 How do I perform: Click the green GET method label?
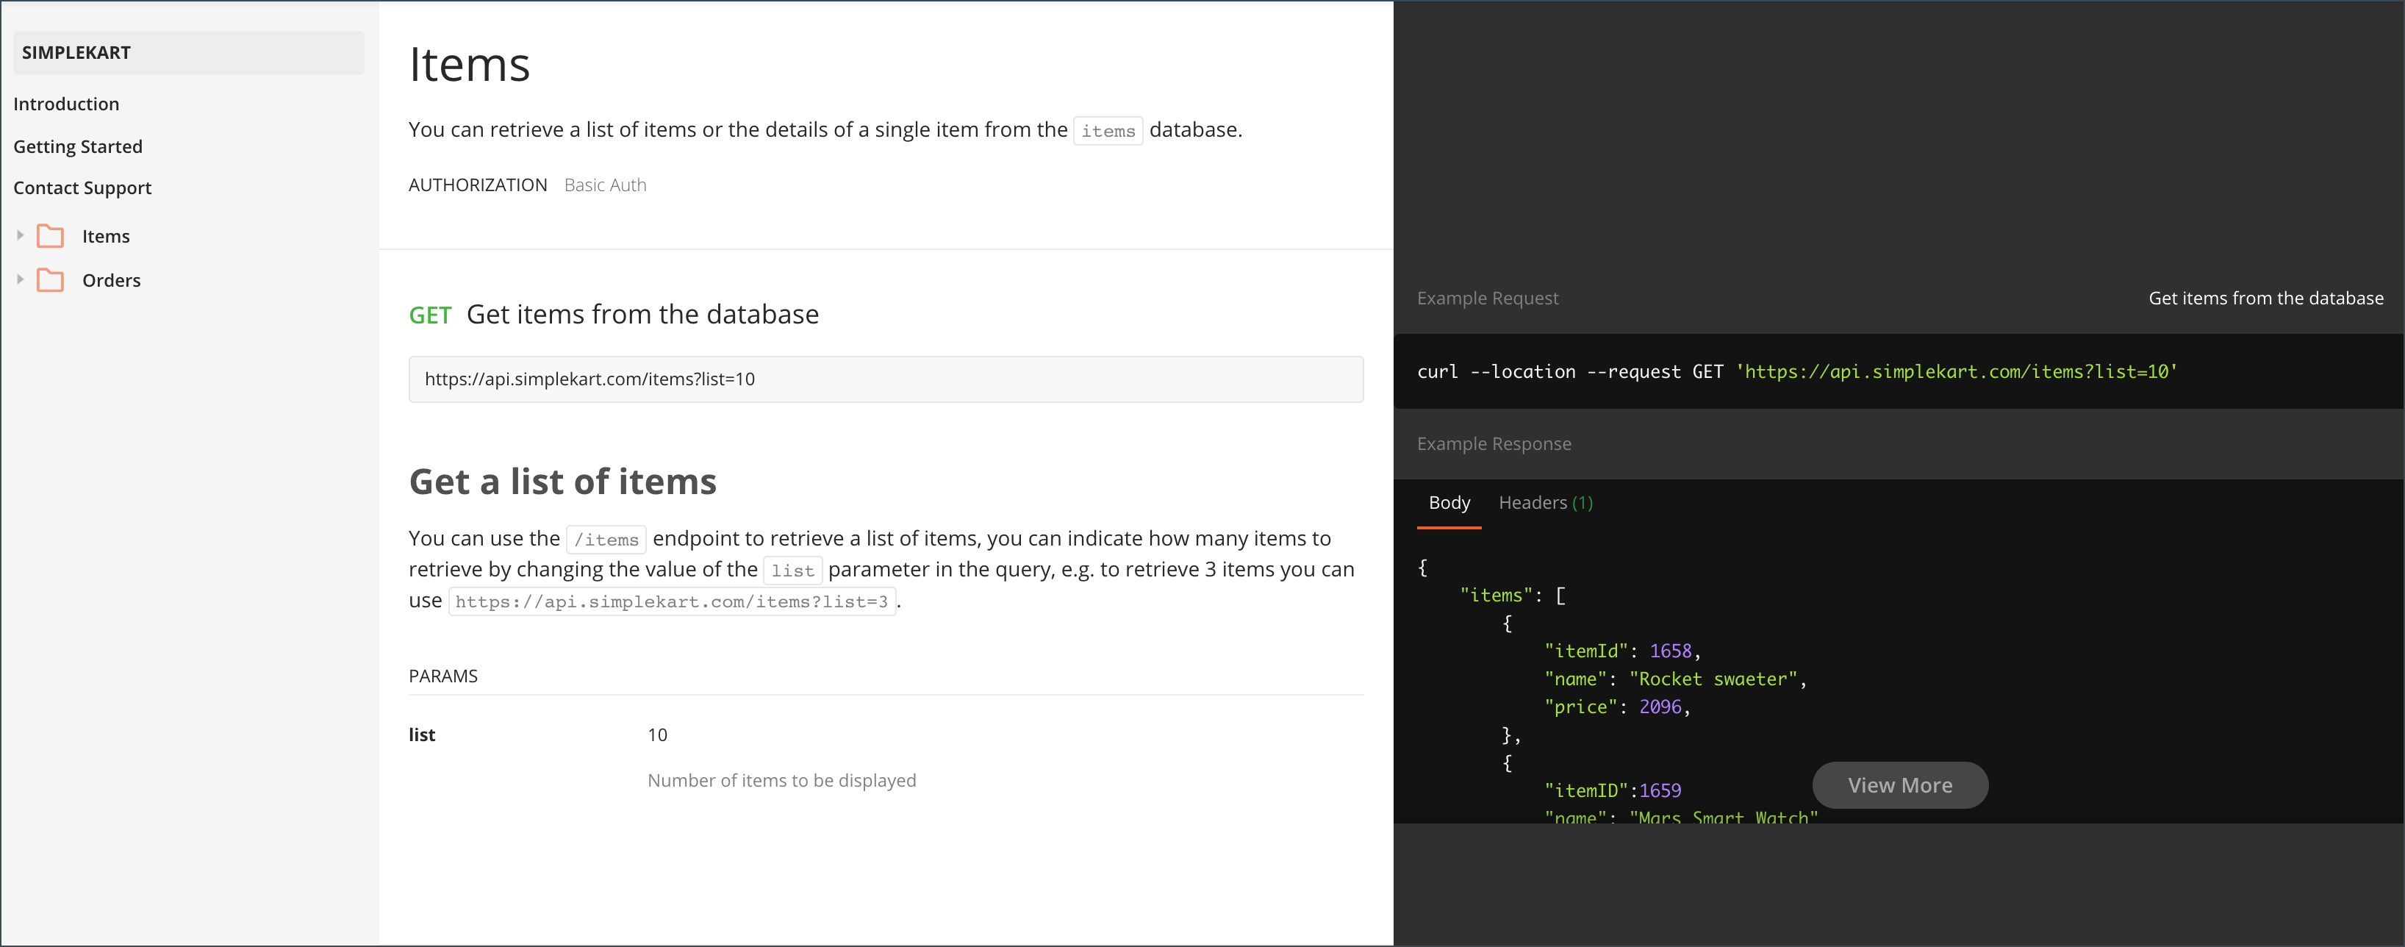pos(431,315)
